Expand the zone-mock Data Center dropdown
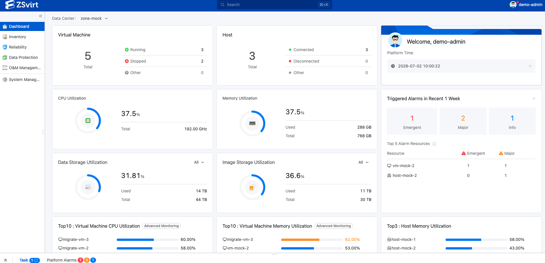Image resolution: width=545 pixels, height=263 pixels. tap(94, 18)
